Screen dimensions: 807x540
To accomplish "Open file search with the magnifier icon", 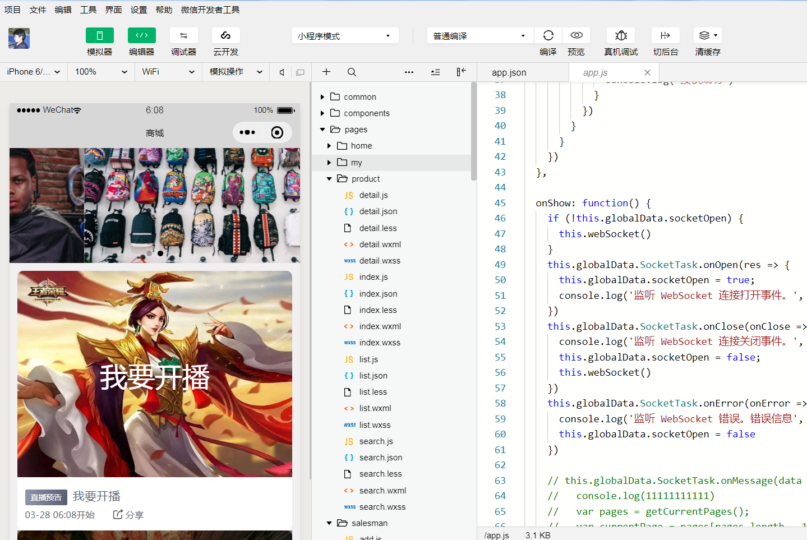I will [352, 72].
